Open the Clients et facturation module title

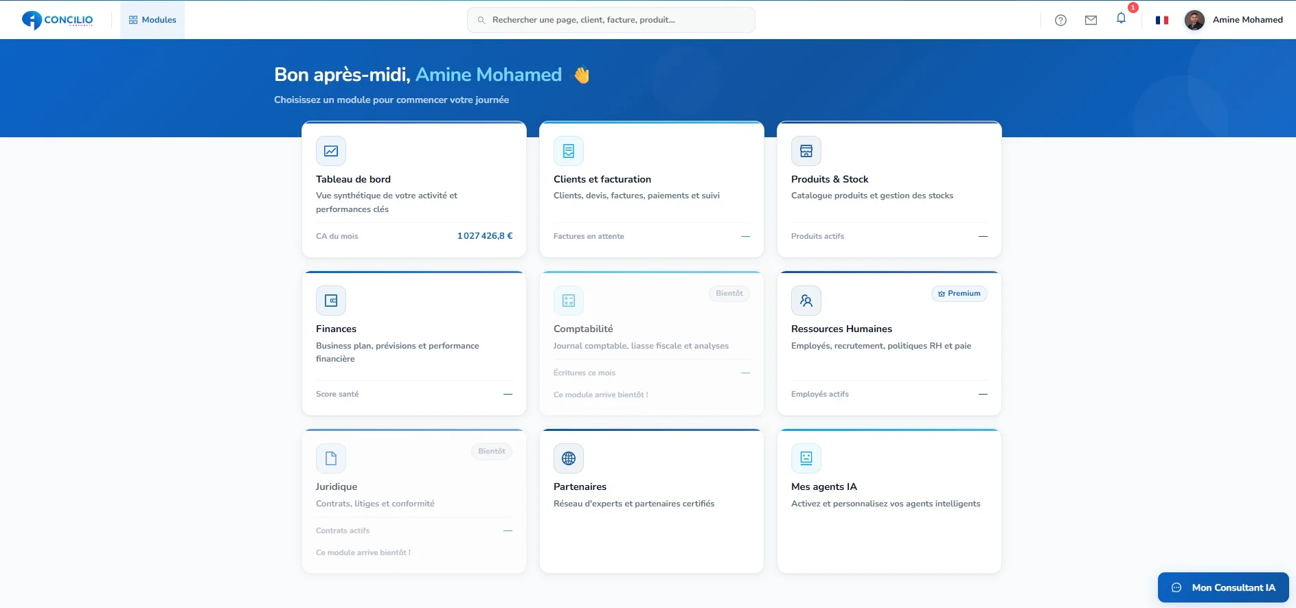[x=602, y=179]
